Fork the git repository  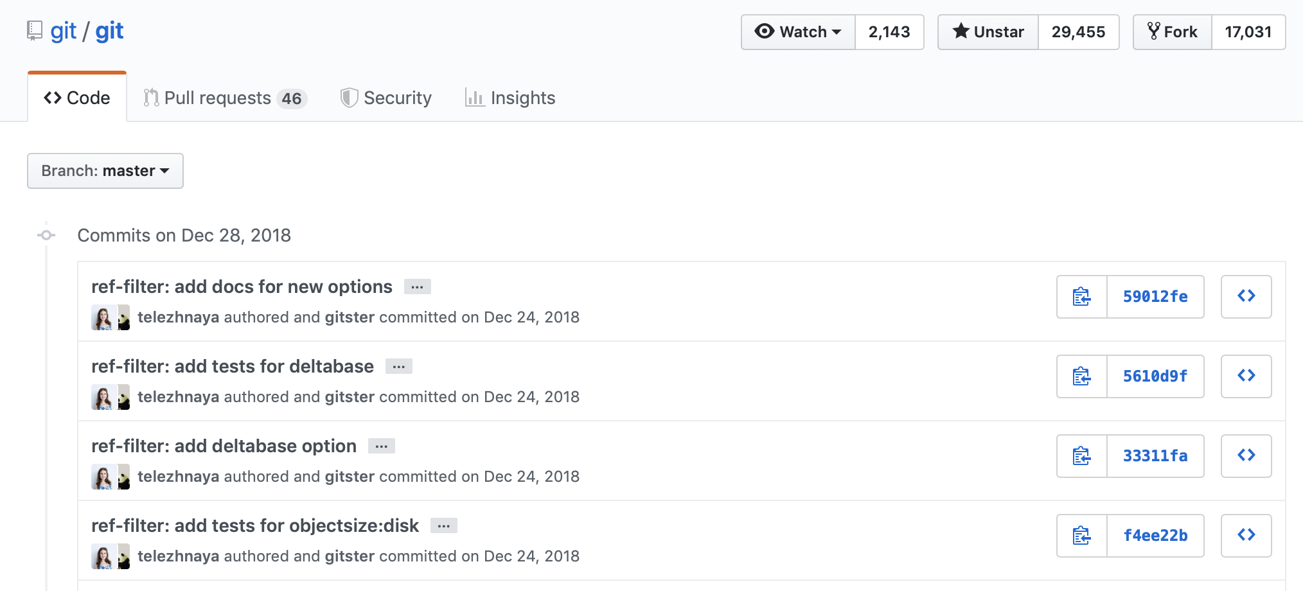pos(1173,32)
